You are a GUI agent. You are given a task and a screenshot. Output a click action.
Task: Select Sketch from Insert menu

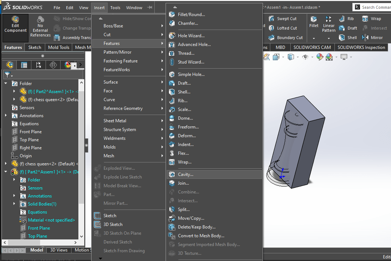[x=128, y=216]
